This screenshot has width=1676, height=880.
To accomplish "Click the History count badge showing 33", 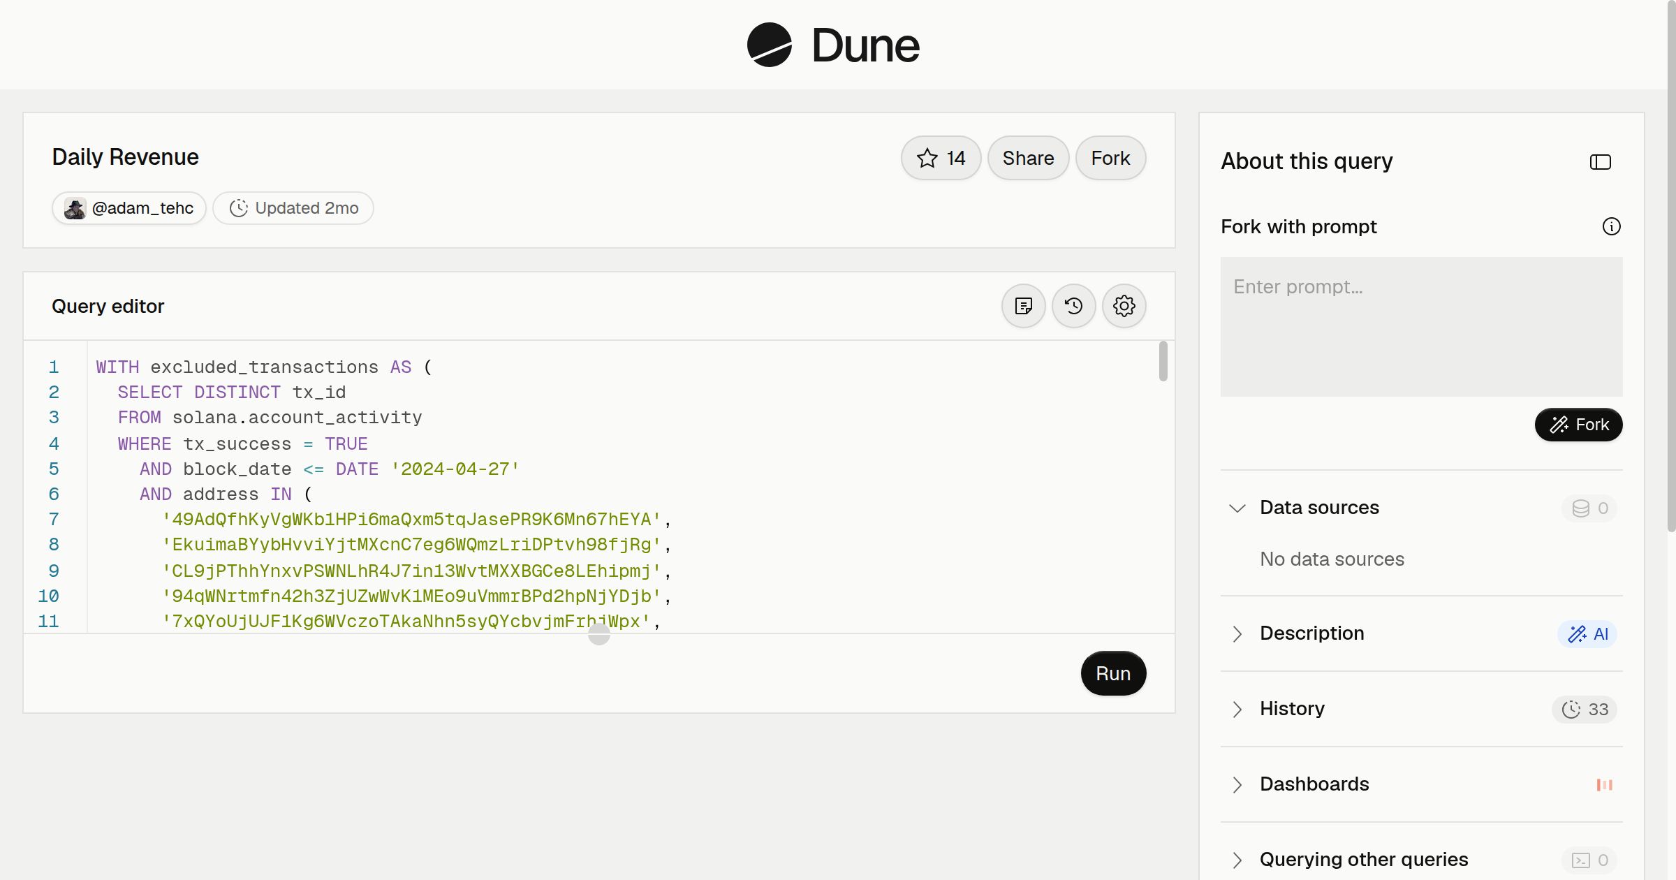I will pos(1585,710).
